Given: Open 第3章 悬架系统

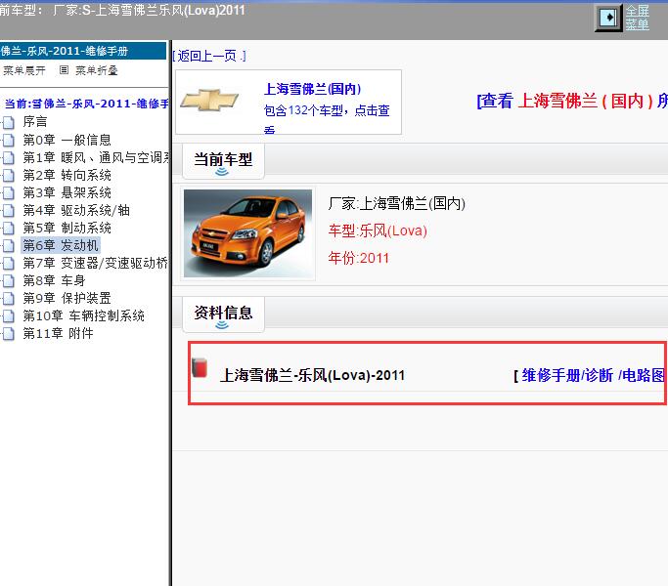Looking at the screenshot, I should [x=67, y=192].
